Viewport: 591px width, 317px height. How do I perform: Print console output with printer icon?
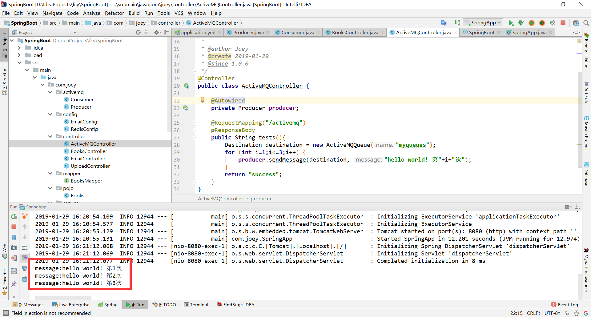[25, 269]
